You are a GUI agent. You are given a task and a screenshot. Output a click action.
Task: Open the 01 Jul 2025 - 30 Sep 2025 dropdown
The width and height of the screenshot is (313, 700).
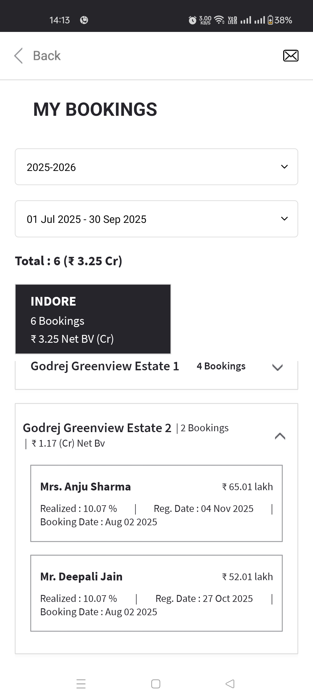[x=156, y=219]
